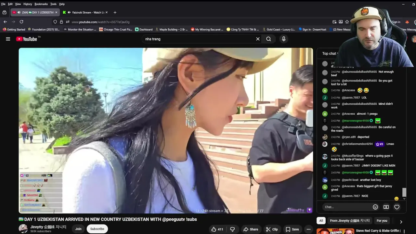Viewport: 416px width, 234px height.
Task: Dislike the video with thumbs down
Action: tap(232, 229)
